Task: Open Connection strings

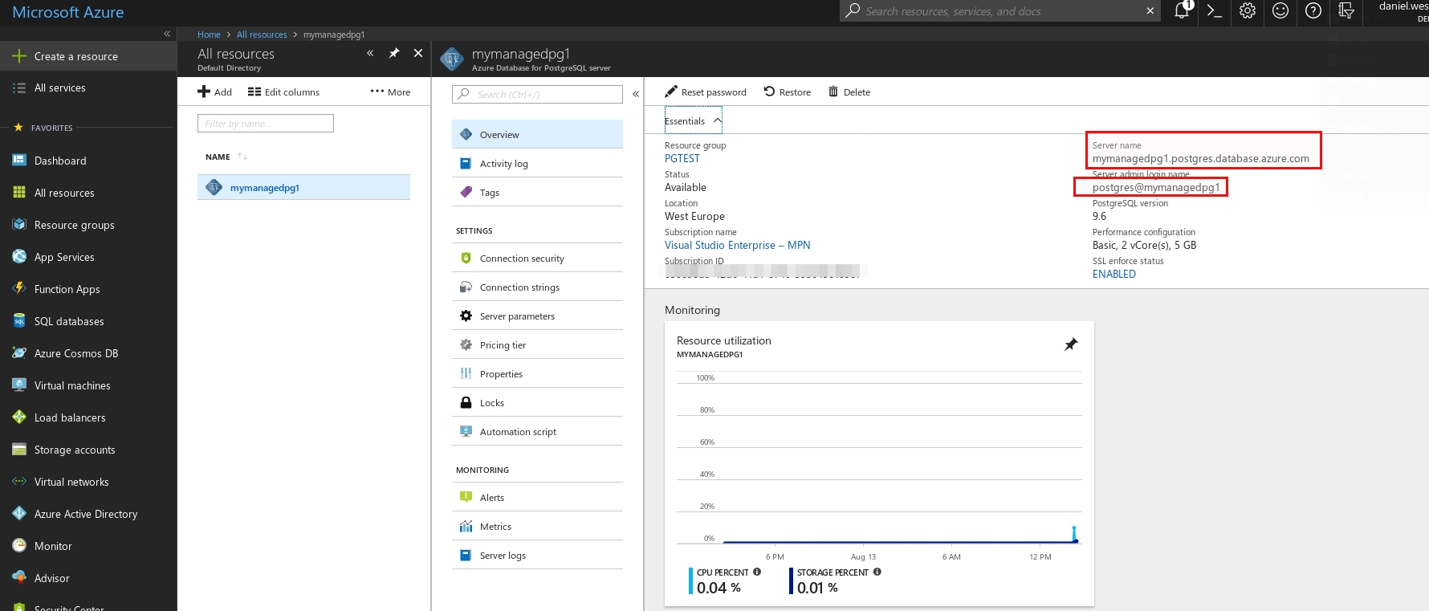Action: click(537, 287)
